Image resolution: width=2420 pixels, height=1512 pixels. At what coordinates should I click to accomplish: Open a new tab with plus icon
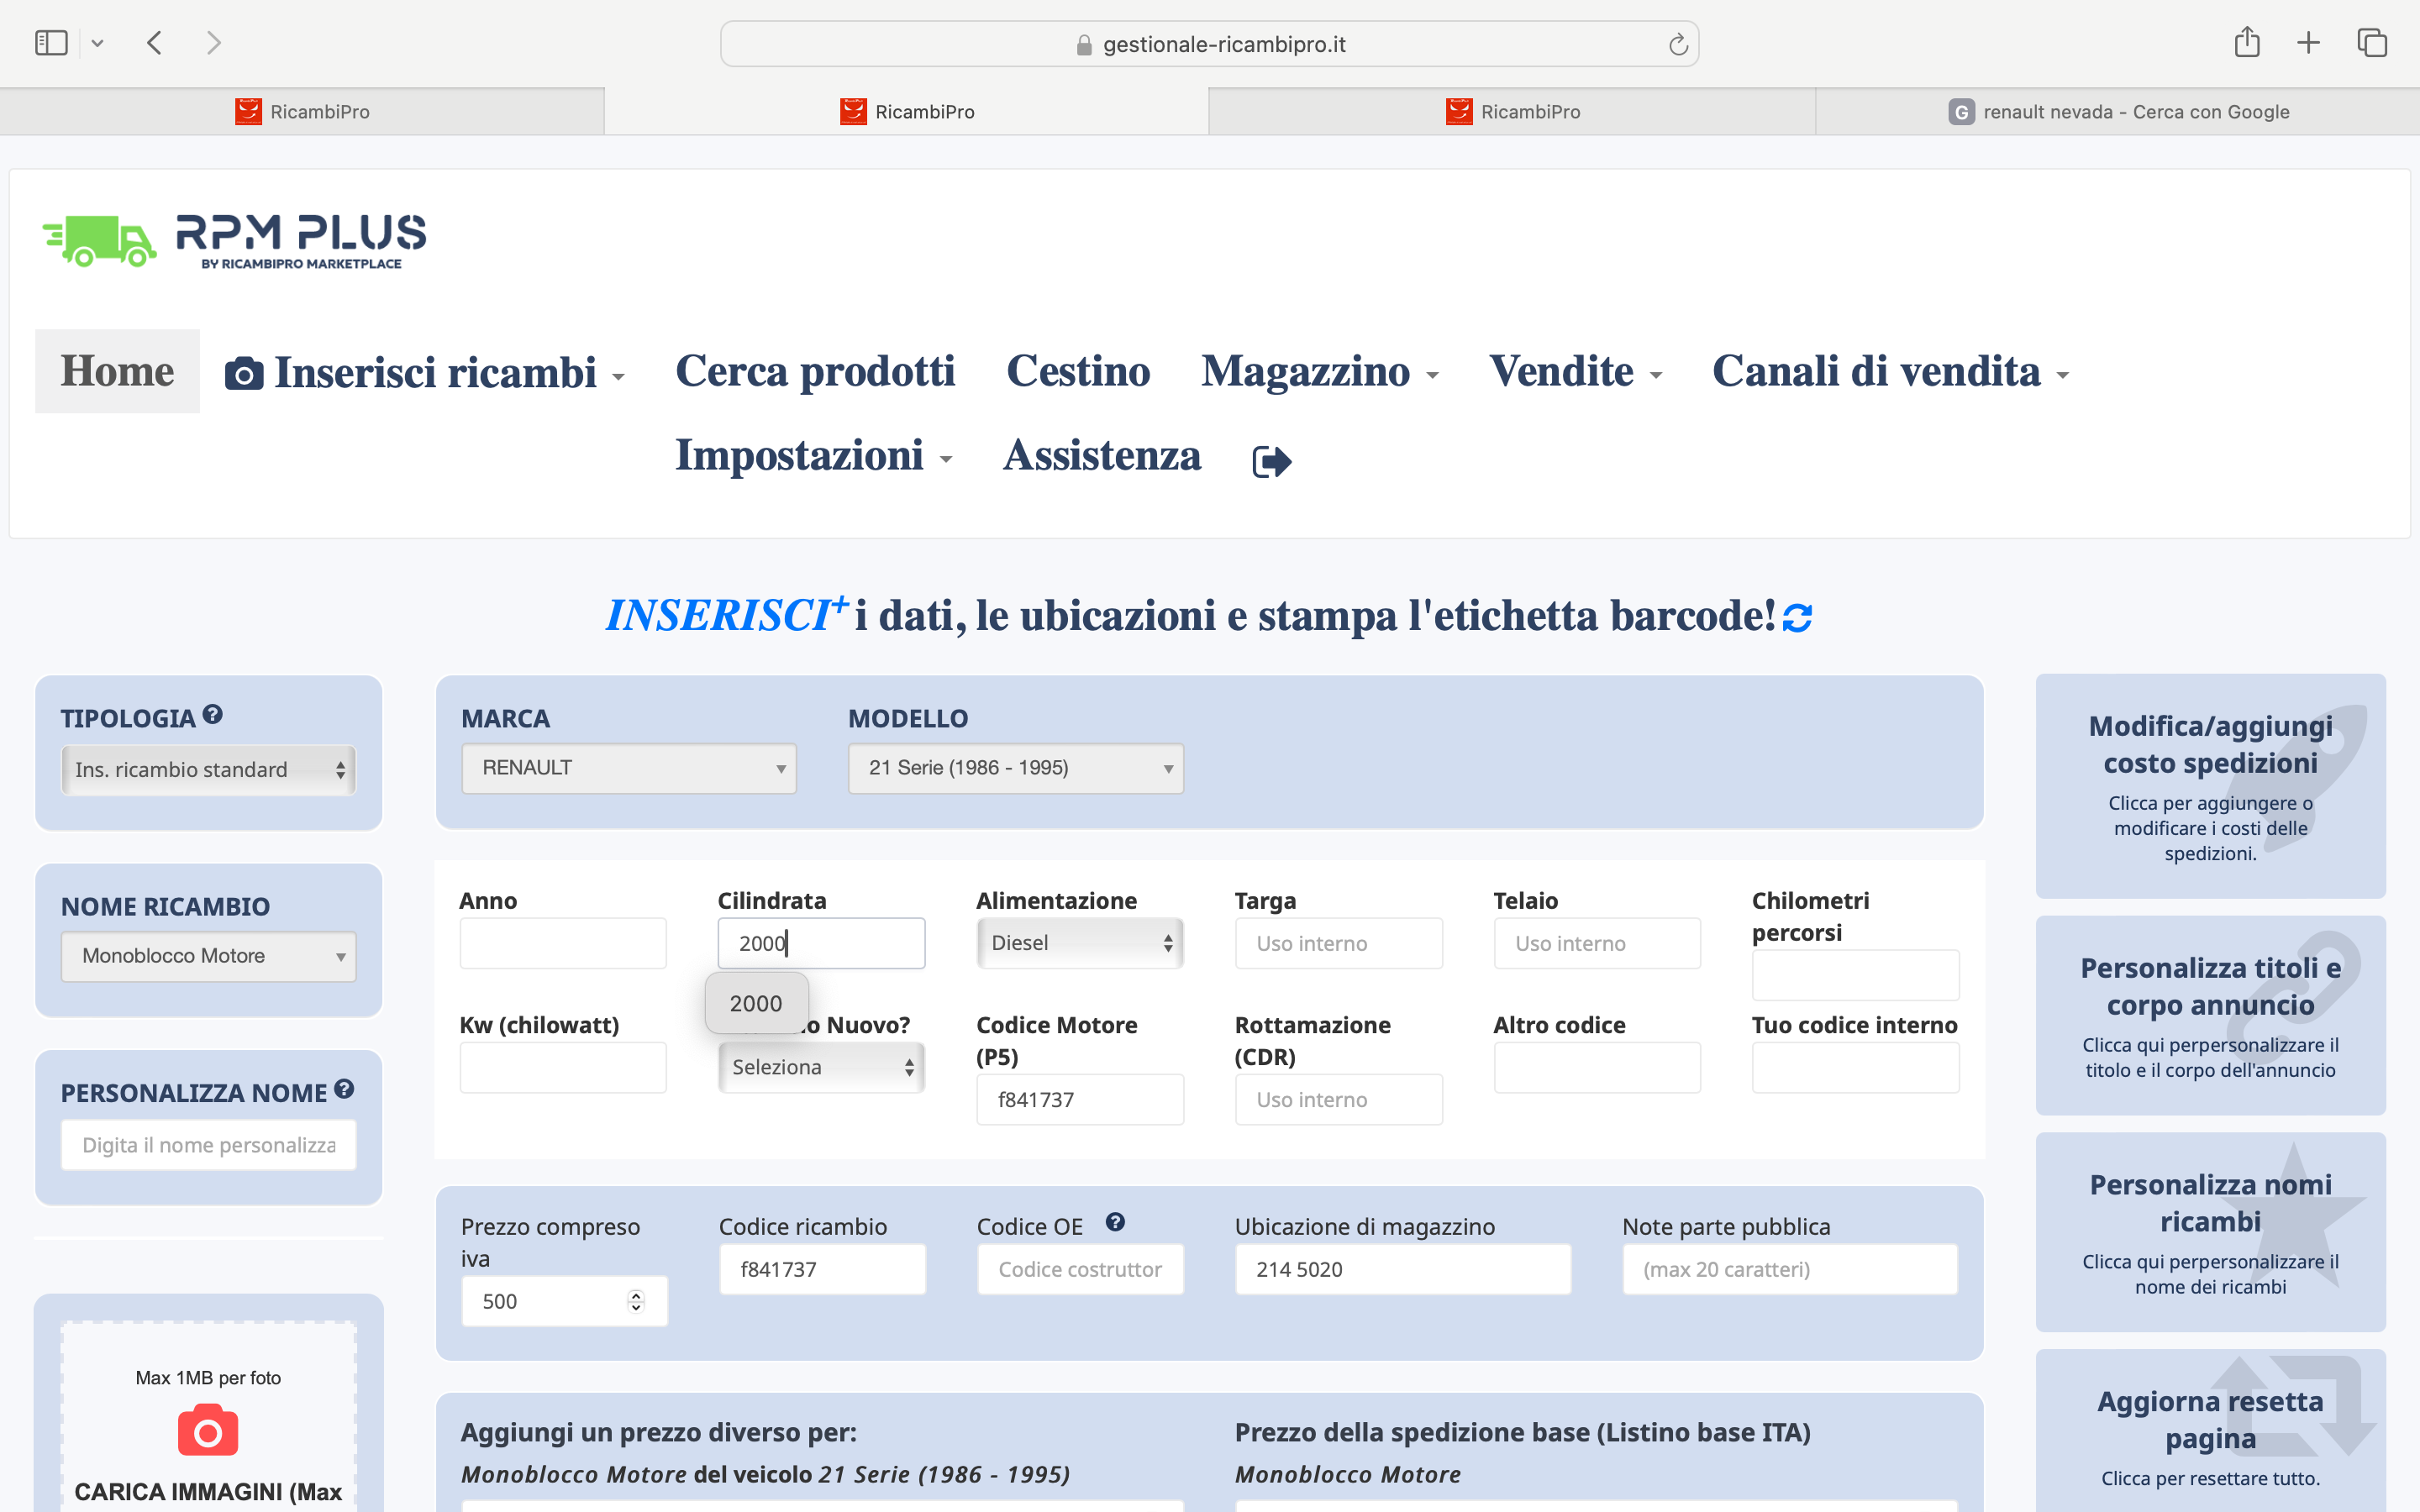(2308, 43)
